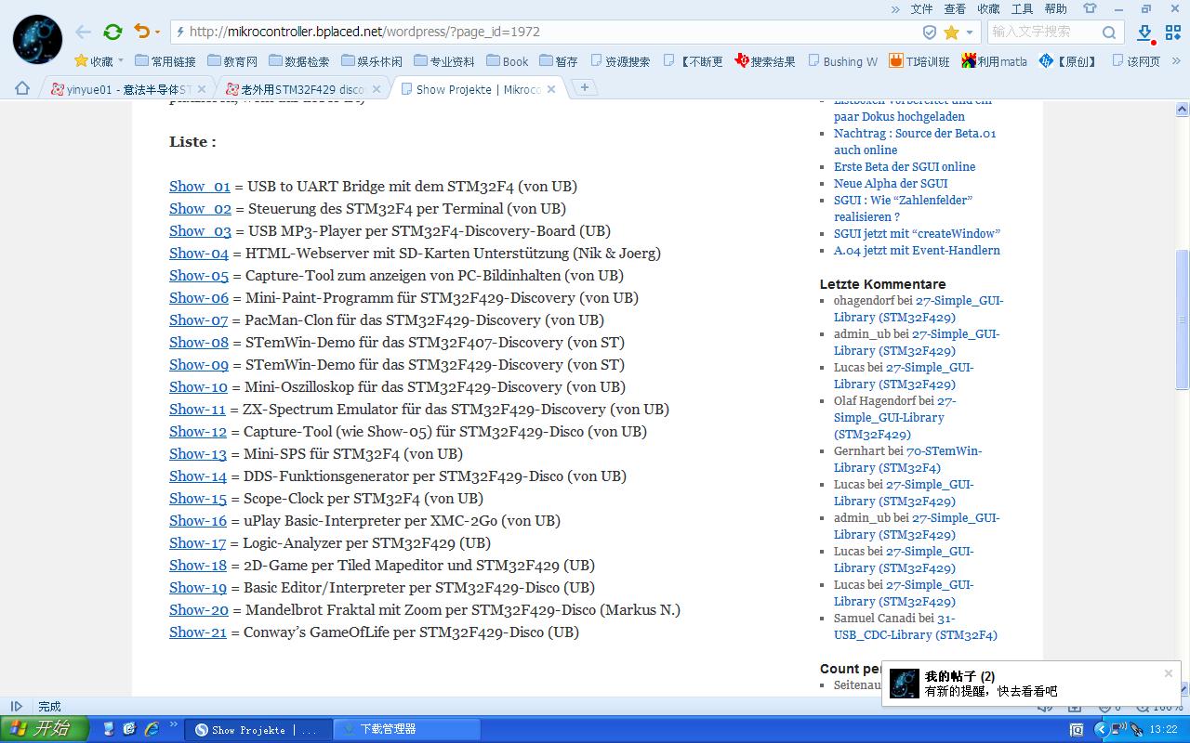Open a new tab with plus button
1190x743 pixels.
pyautogui.click(x=584, y=87)
